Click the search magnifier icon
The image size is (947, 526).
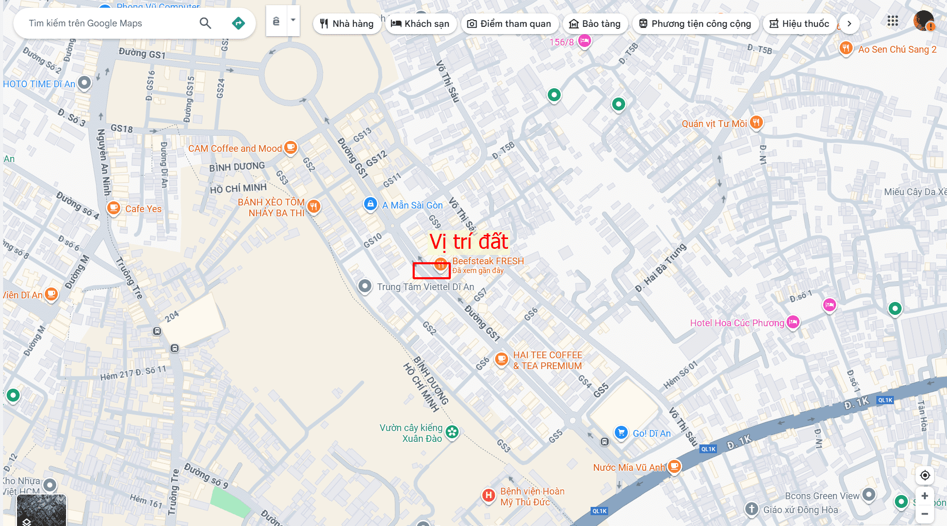[x=205, y=23]
